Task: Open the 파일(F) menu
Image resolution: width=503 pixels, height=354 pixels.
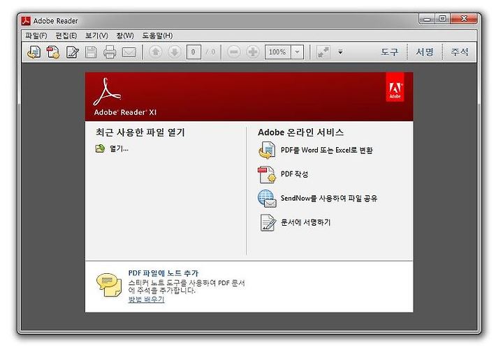Action: tap(36, 36)
